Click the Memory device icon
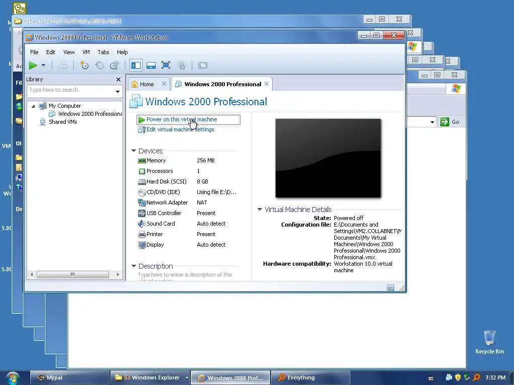 (142, 161)
